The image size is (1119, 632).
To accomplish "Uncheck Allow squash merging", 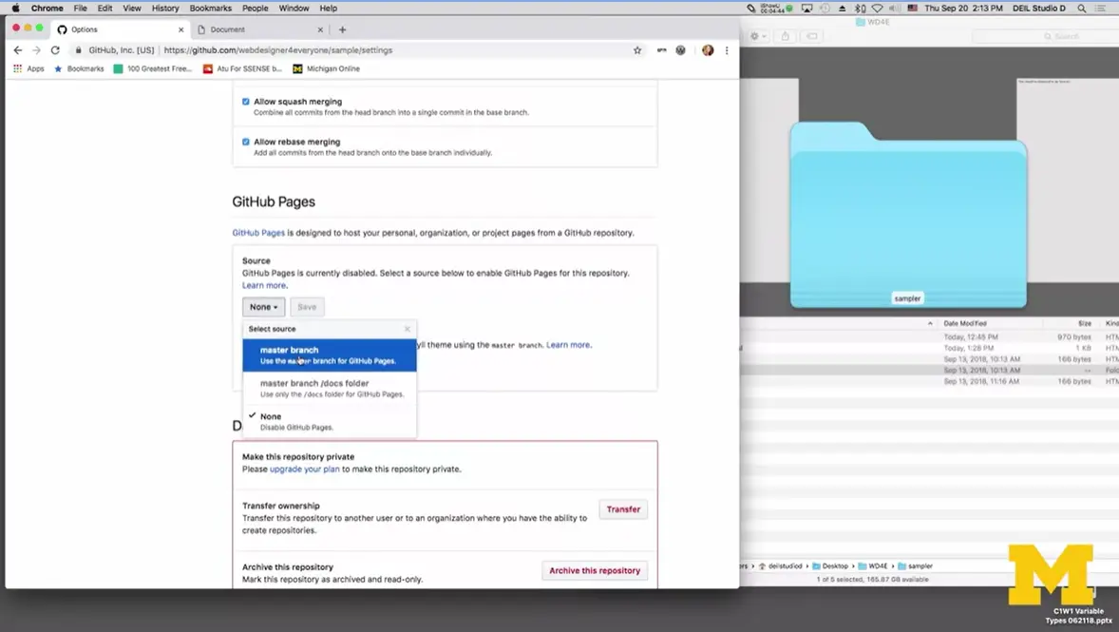I will tap(245, 101).
